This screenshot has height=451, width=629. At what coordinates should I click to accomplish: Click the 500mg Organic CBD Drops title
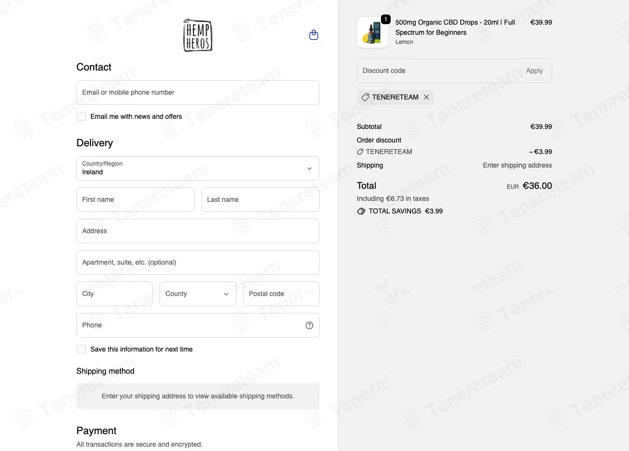pos(455,28)
